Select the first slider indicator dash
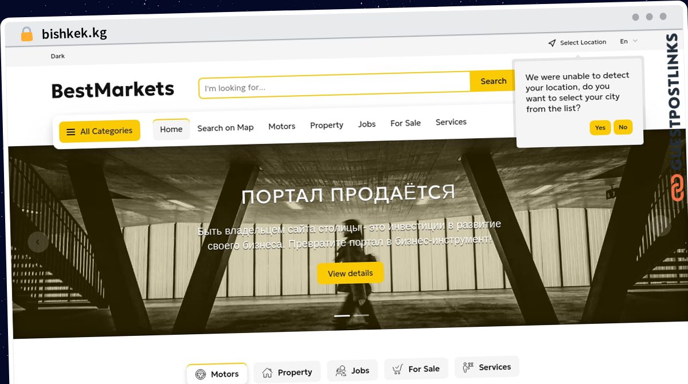The image size is (688, 384). 342,316
